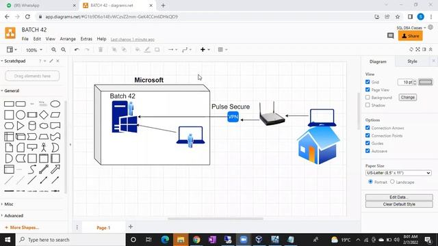The image size is (438, 246).
Task: Open File Explorer from the taskbar
Action: pyautogui.click(x=181, y=240)
